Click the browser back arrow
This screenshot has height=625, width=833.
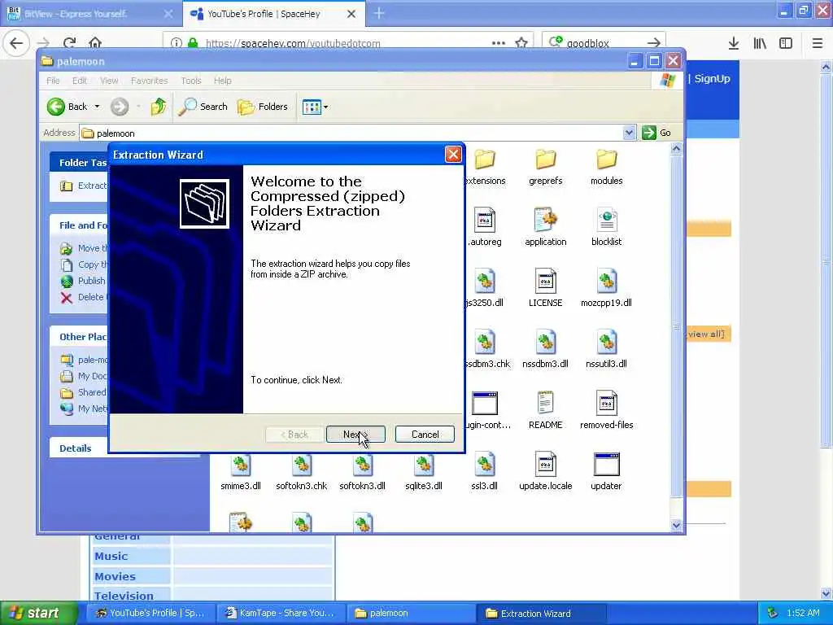pos(16,42)
